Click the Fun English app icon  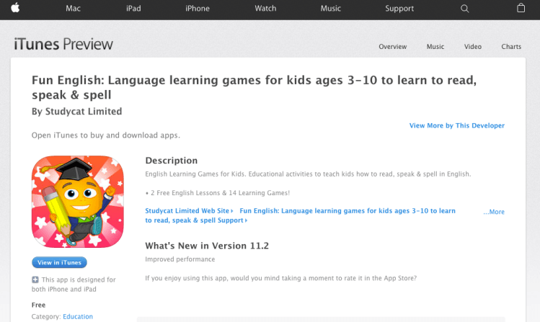pyautogui.click(x=78, y=202)
